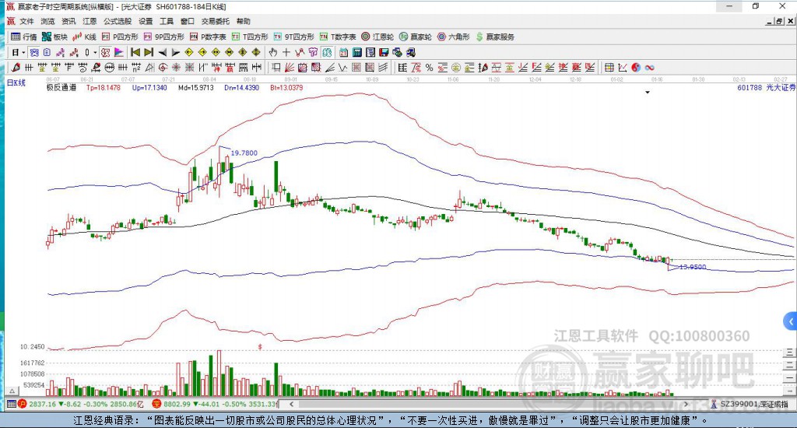The width and height of the screenshot is (797, 428).
Task: Minimize the inner chart window
Action: point(770,21)
